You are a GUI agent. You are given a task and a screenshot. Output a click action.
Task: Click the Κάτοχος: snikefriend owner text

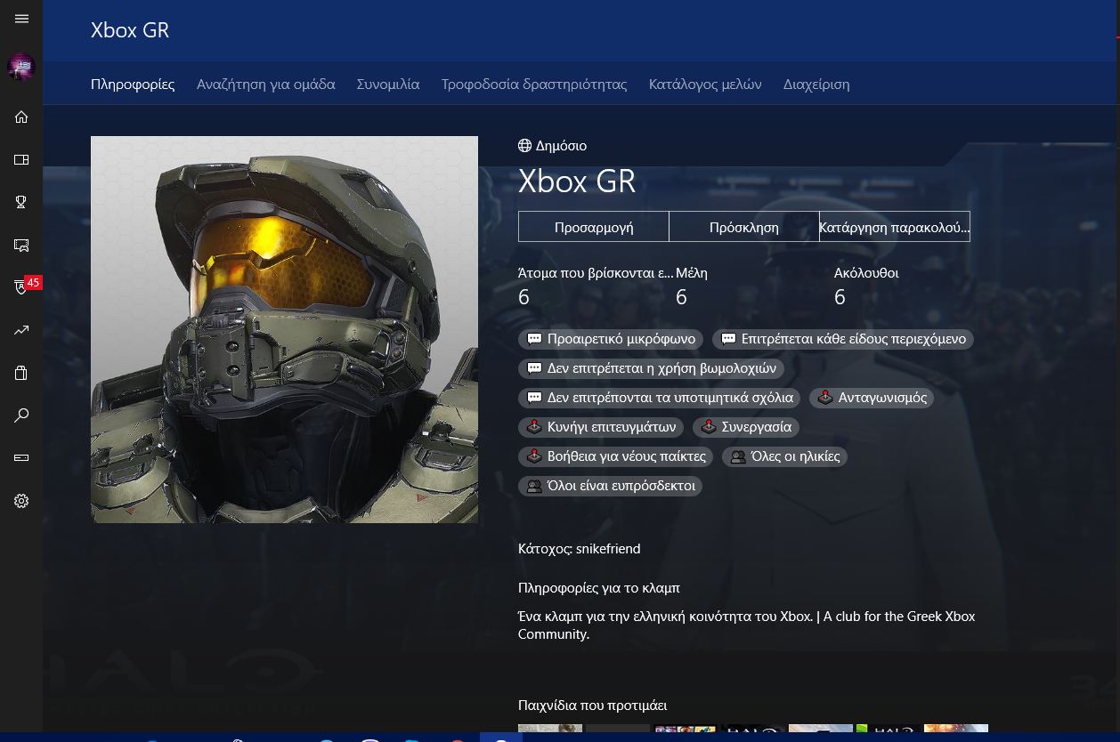(580, 549)
